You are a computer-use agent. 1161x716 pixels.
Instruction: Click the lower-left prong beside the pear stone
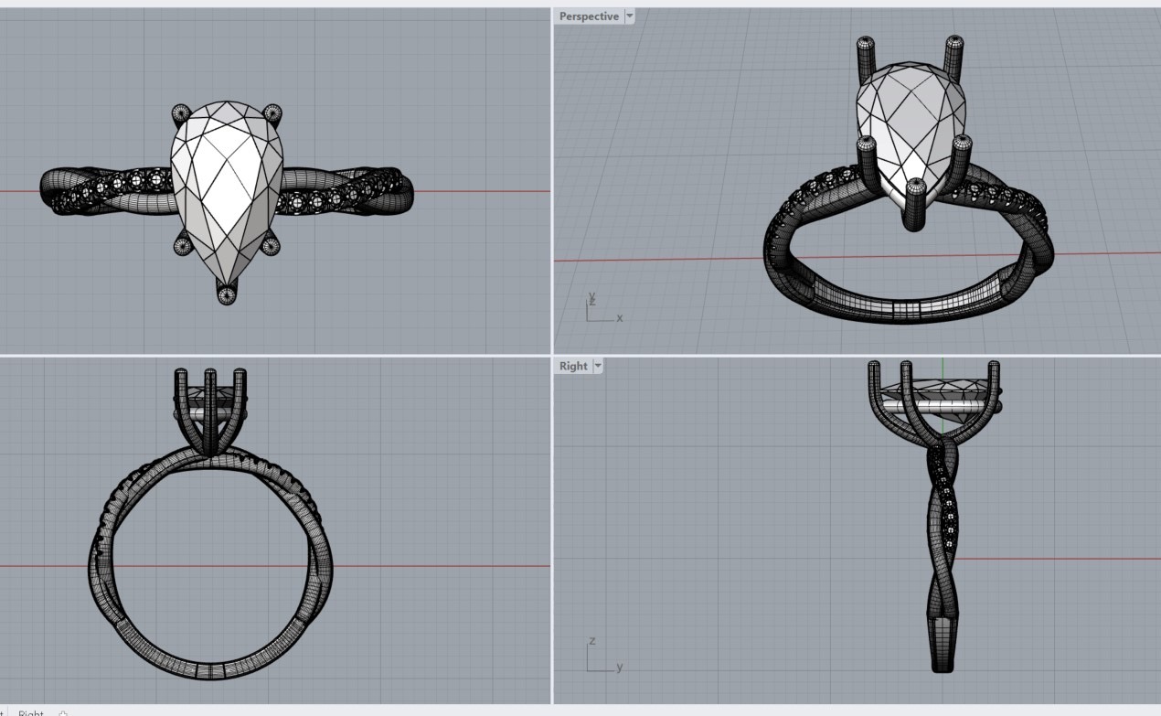tap(182, 245)
